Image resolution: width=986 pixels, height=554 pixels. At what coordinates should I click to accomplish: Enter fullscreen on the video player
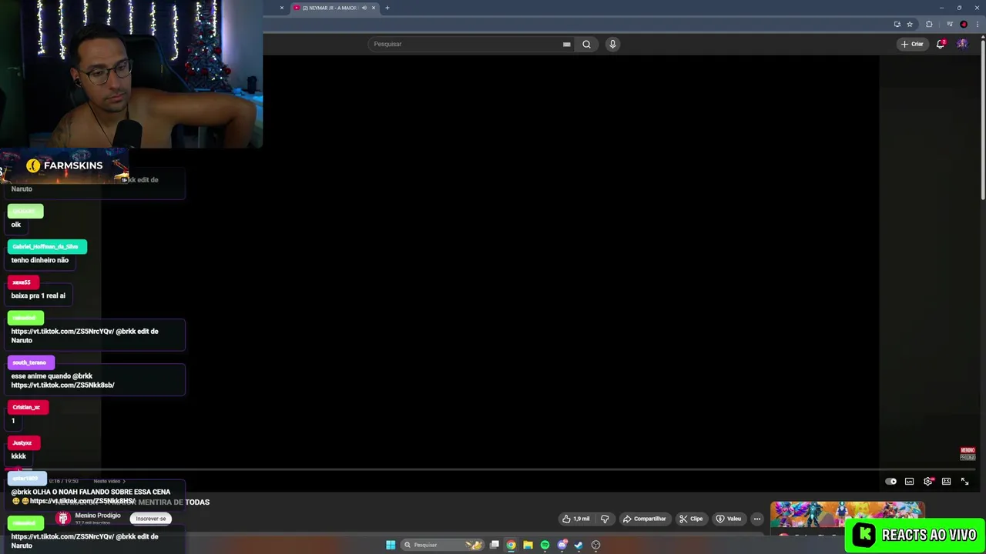click(964, 482)
